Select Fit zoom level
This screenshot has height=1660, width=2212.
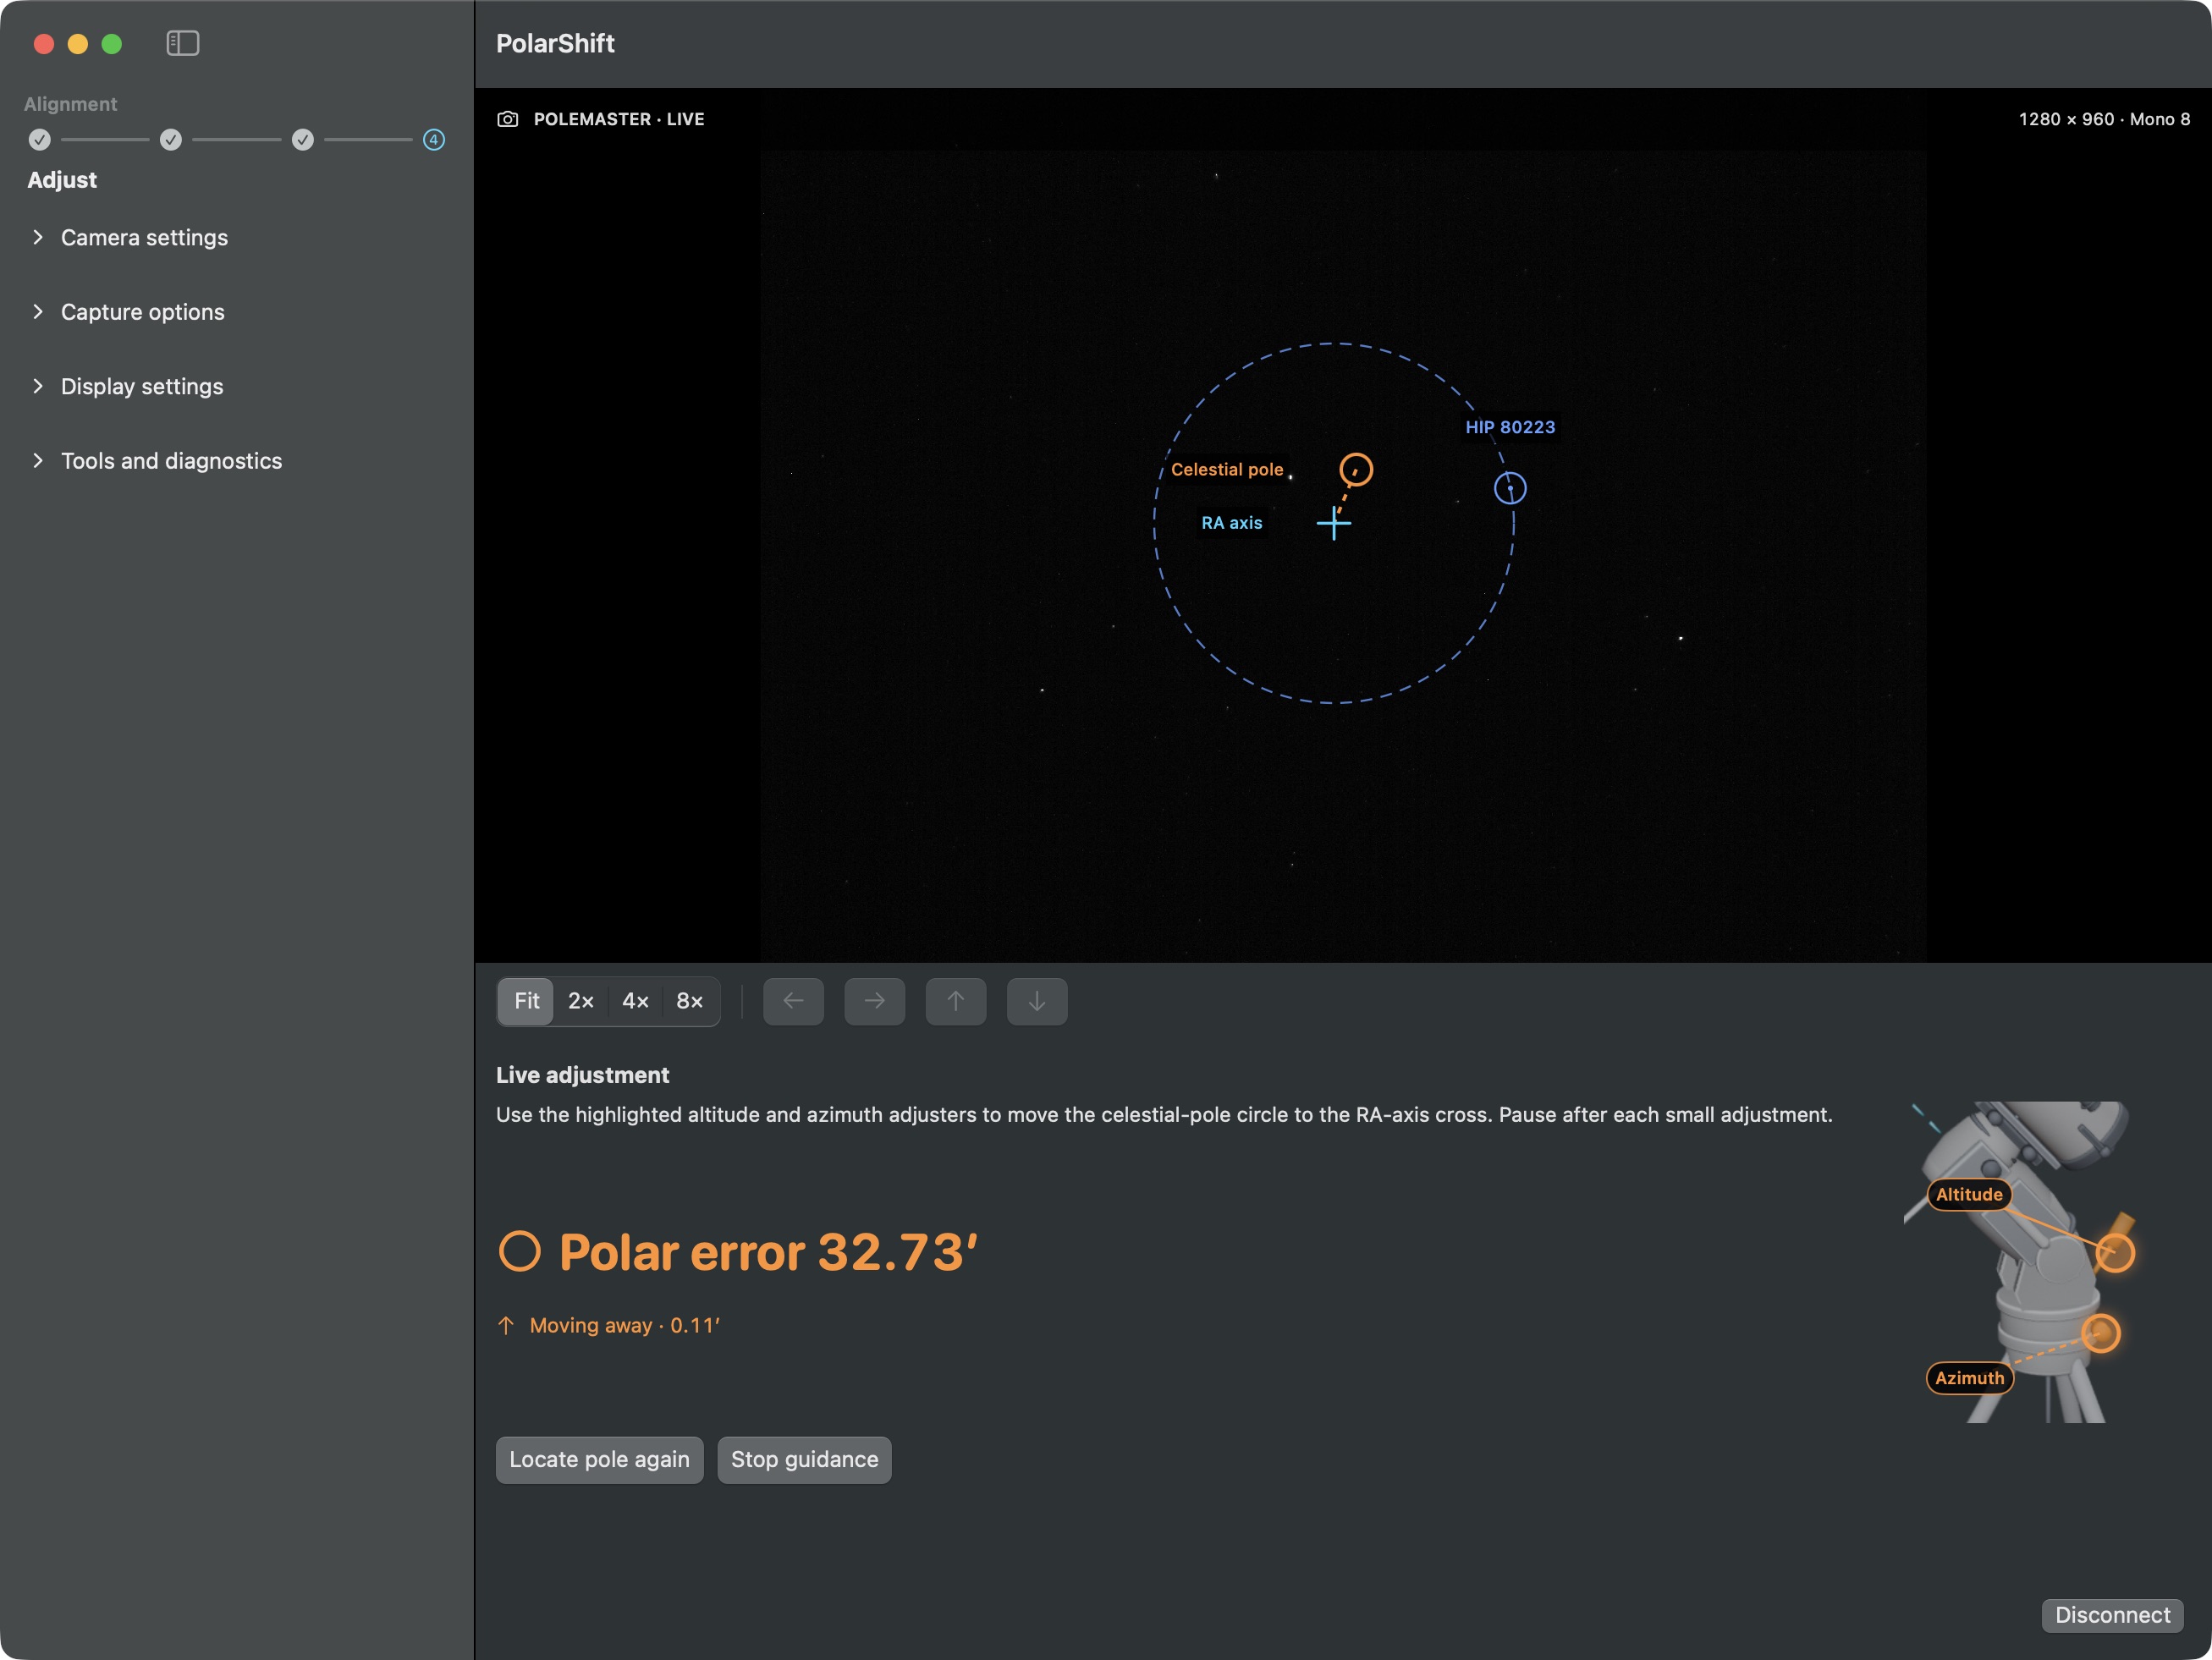pyautogui.click(x=526, y=1001)
